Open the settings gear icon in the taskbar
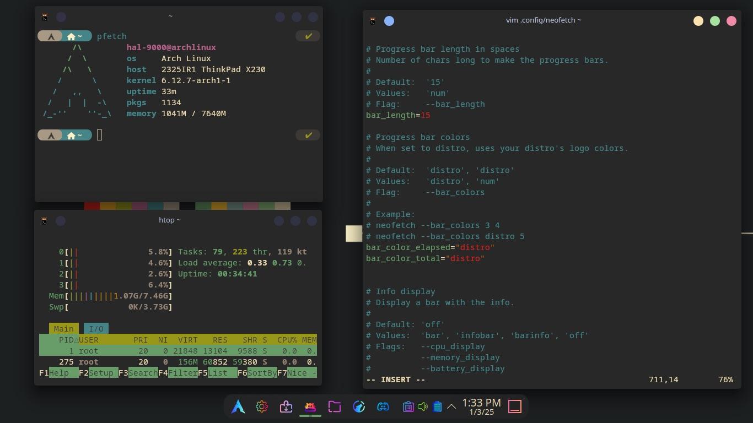Viewport: 753px width, 423px height. pos(261,406)
